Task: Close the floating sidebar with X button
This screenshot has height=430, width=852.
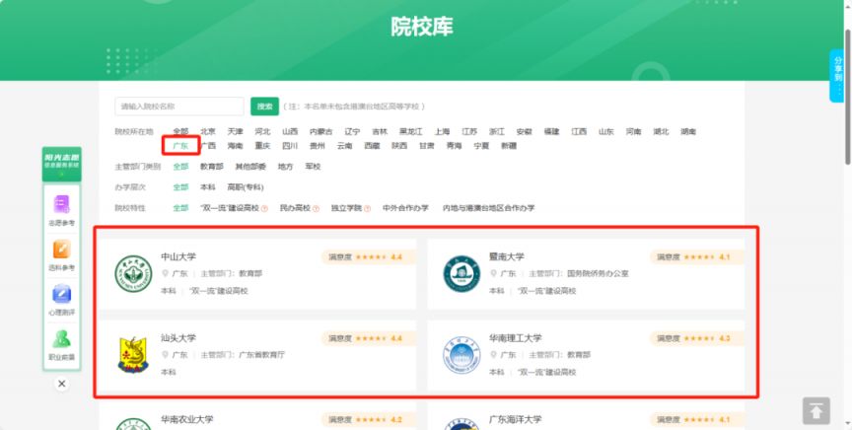Action: (61, 384)
